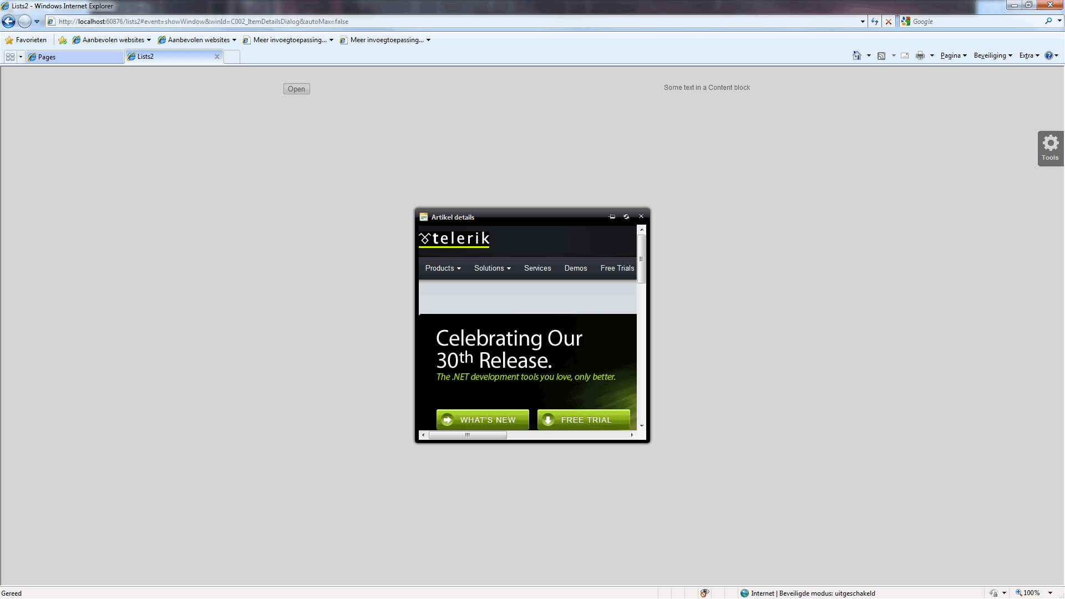Click the search magnifier icon
This screenshot has height=599, width=1065.
(x=1048, y=21)
